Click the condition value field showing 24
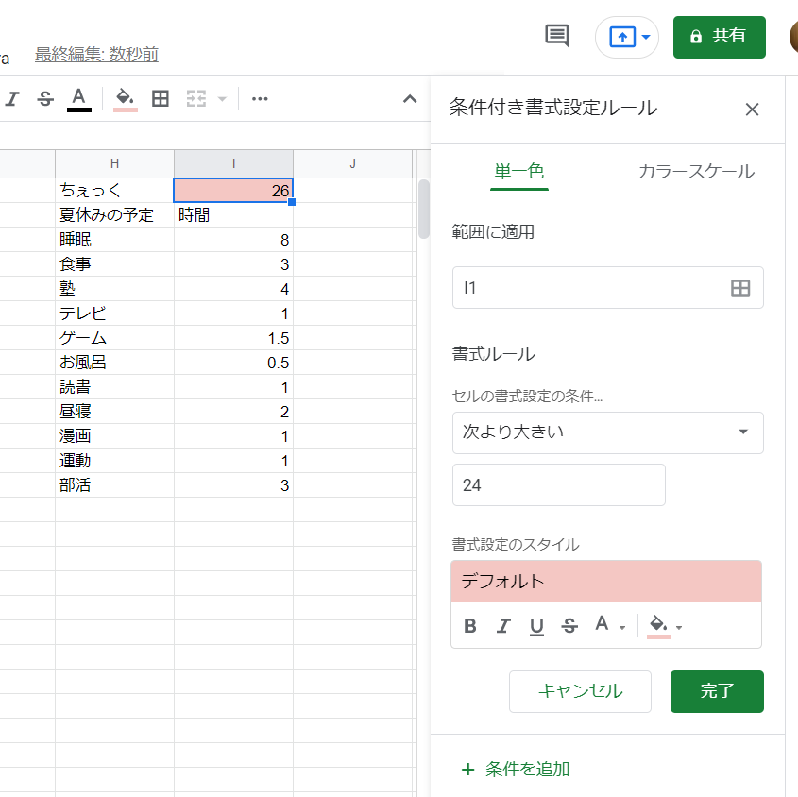This screenshot has width=798, height=797. pos(558,483)
